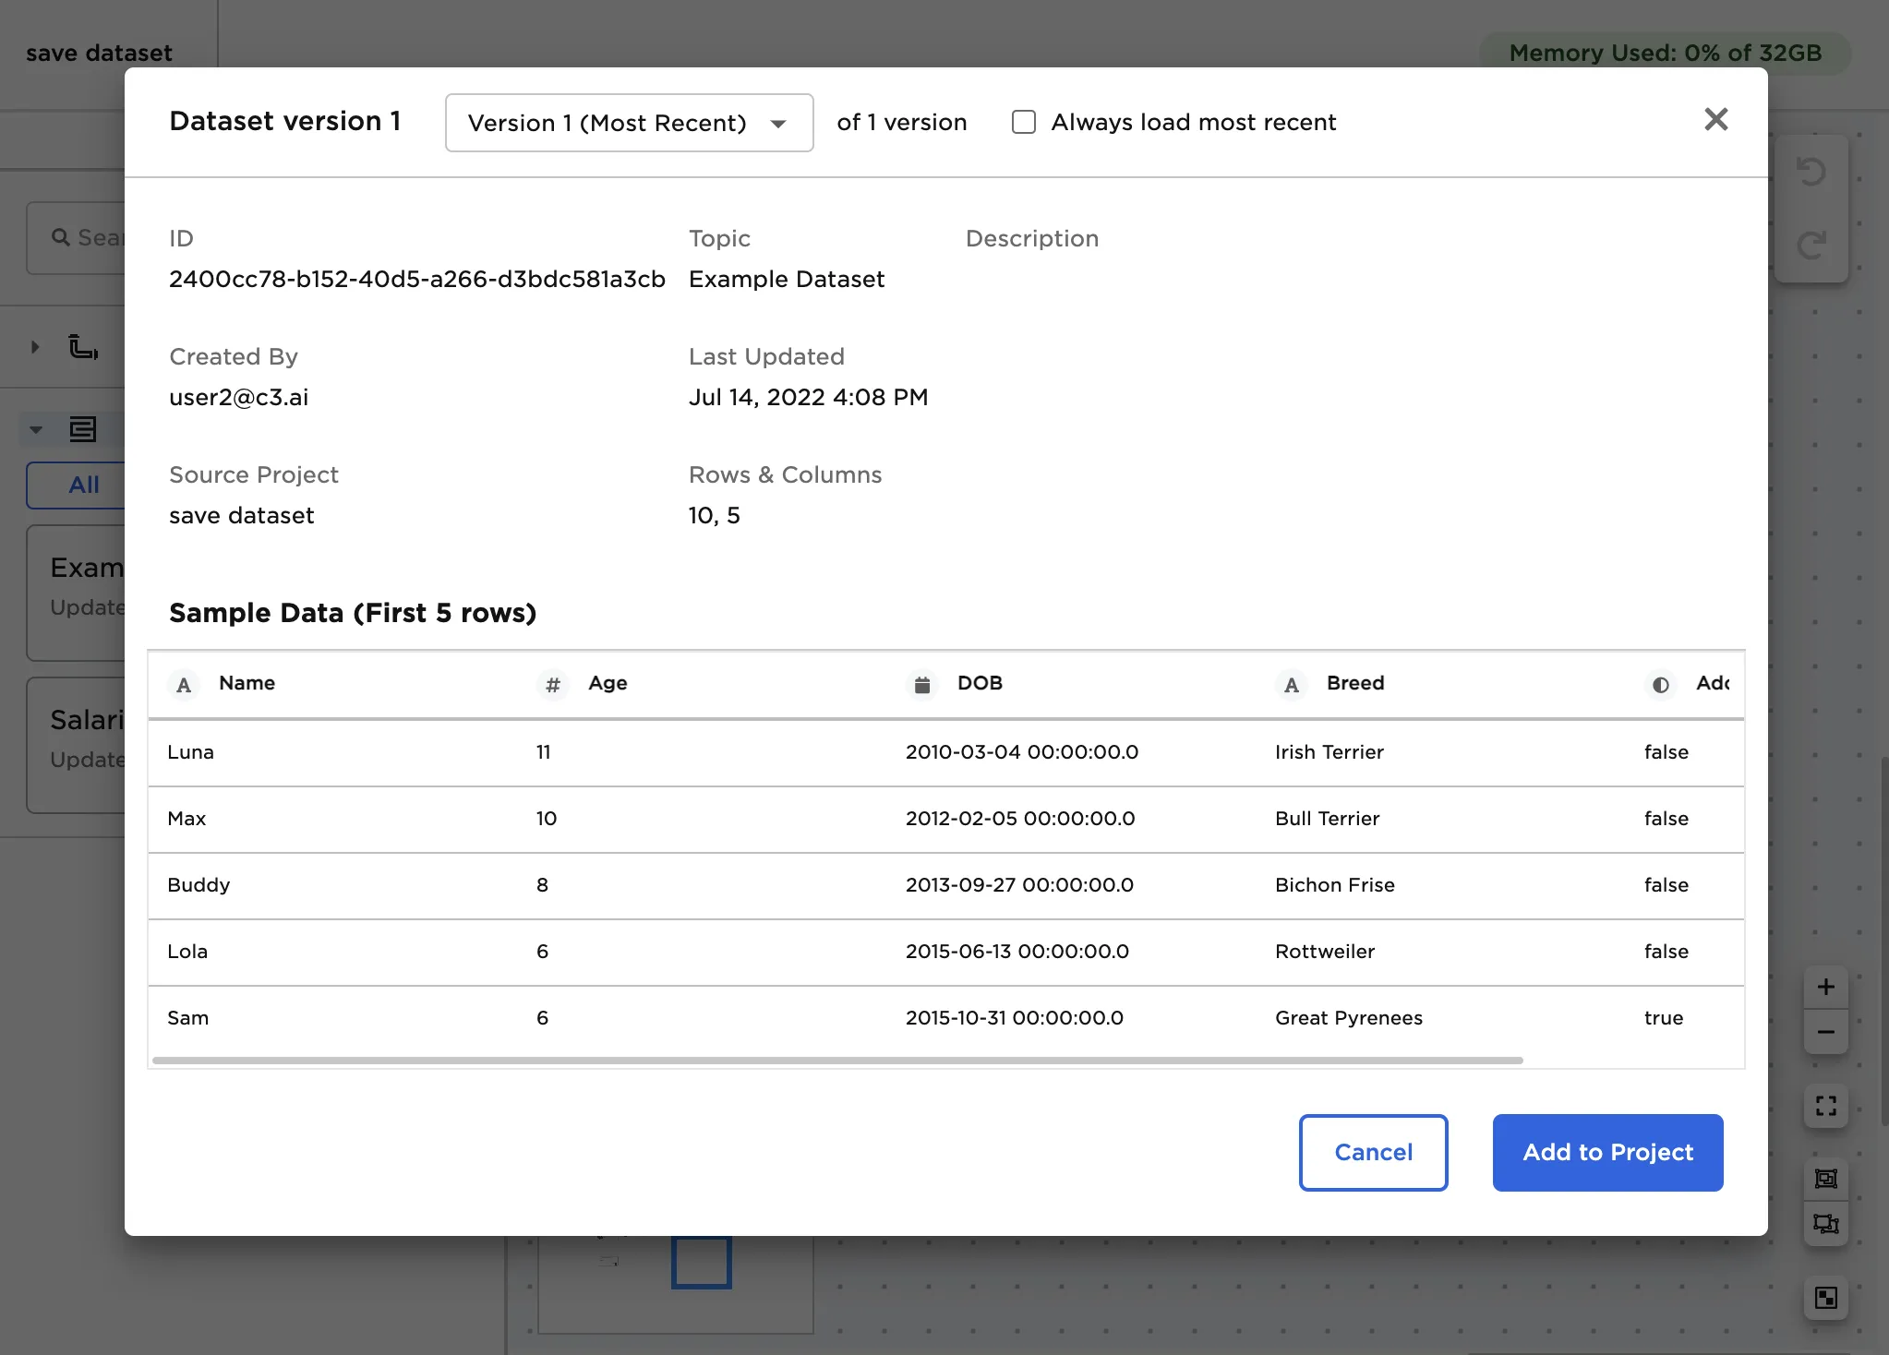Click the Add to Project button
1889x1355 pixels.
coord(1606,1152)
